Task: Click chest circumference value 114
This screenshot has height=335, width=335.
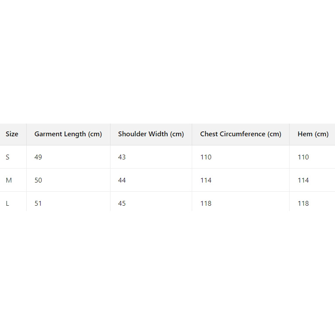Action: pos(206,180)
